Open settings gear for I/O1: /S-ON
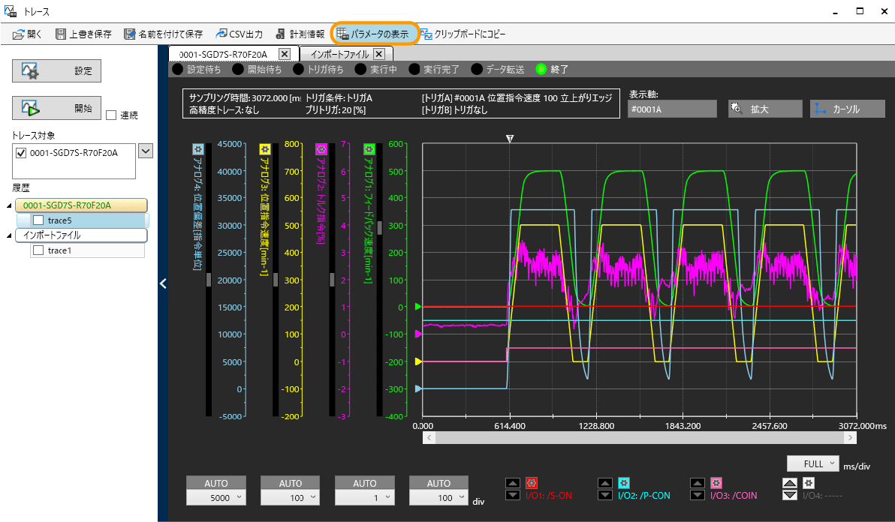The width and height of the screenshot is (895, 522). pyautogui.click(x=532, y=483)
